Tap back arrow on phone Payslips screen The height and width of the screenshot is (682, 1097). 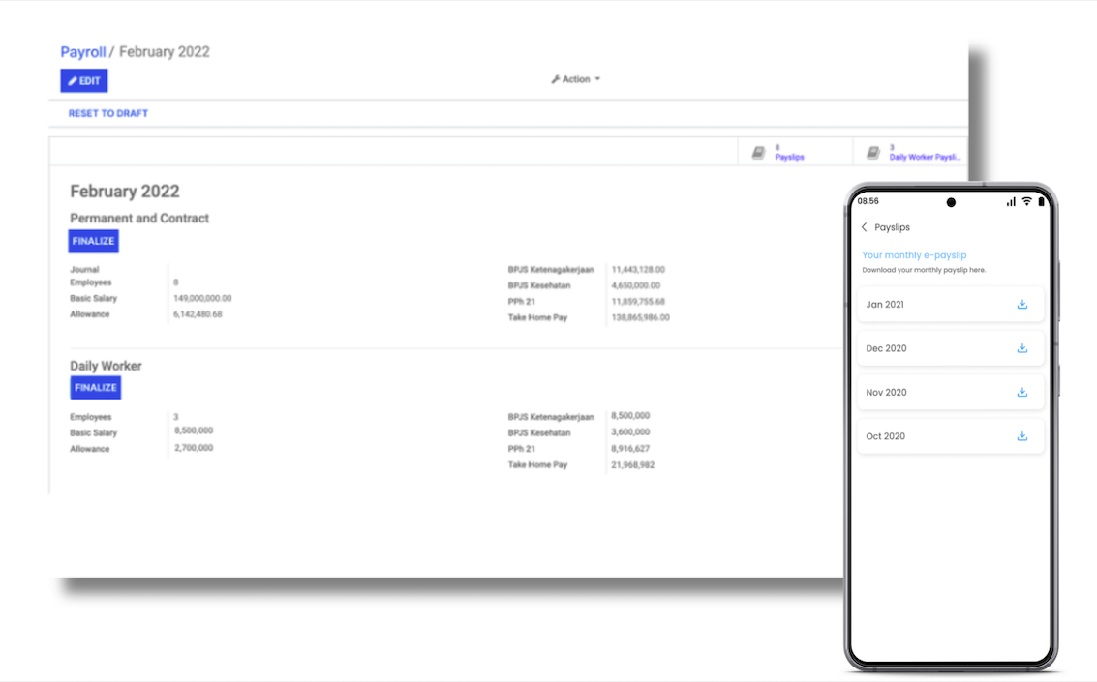click(864, 227)
